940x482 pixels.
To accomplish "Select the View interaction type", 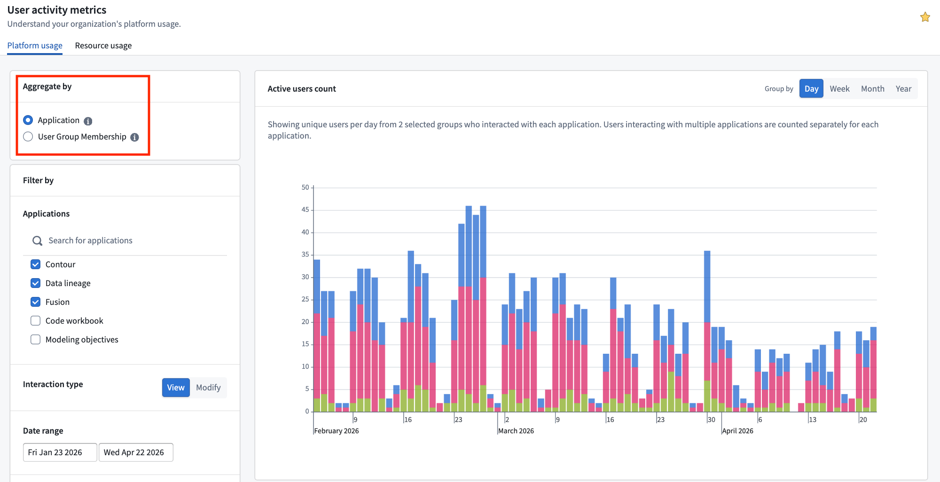I will coord(176,387).
